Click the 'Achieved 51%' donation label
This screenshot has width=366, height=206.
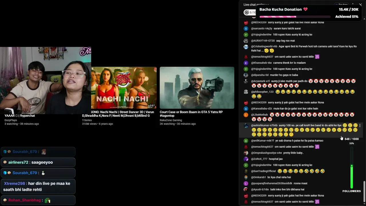pyautogui.click(x=347, y=17)
